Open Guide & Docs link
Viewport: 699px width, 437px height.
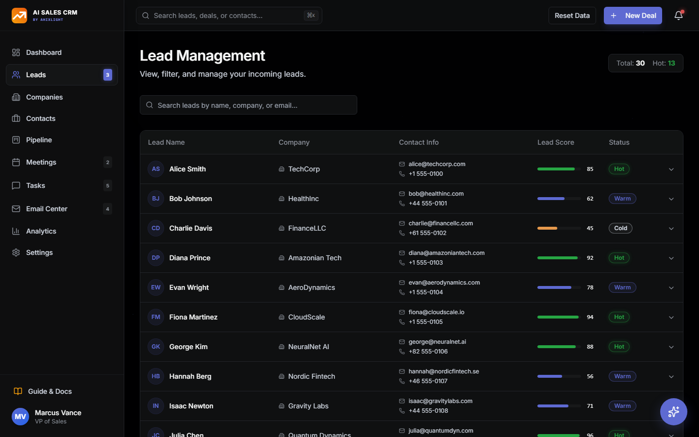pyautogui.click(x=62, y=391)
